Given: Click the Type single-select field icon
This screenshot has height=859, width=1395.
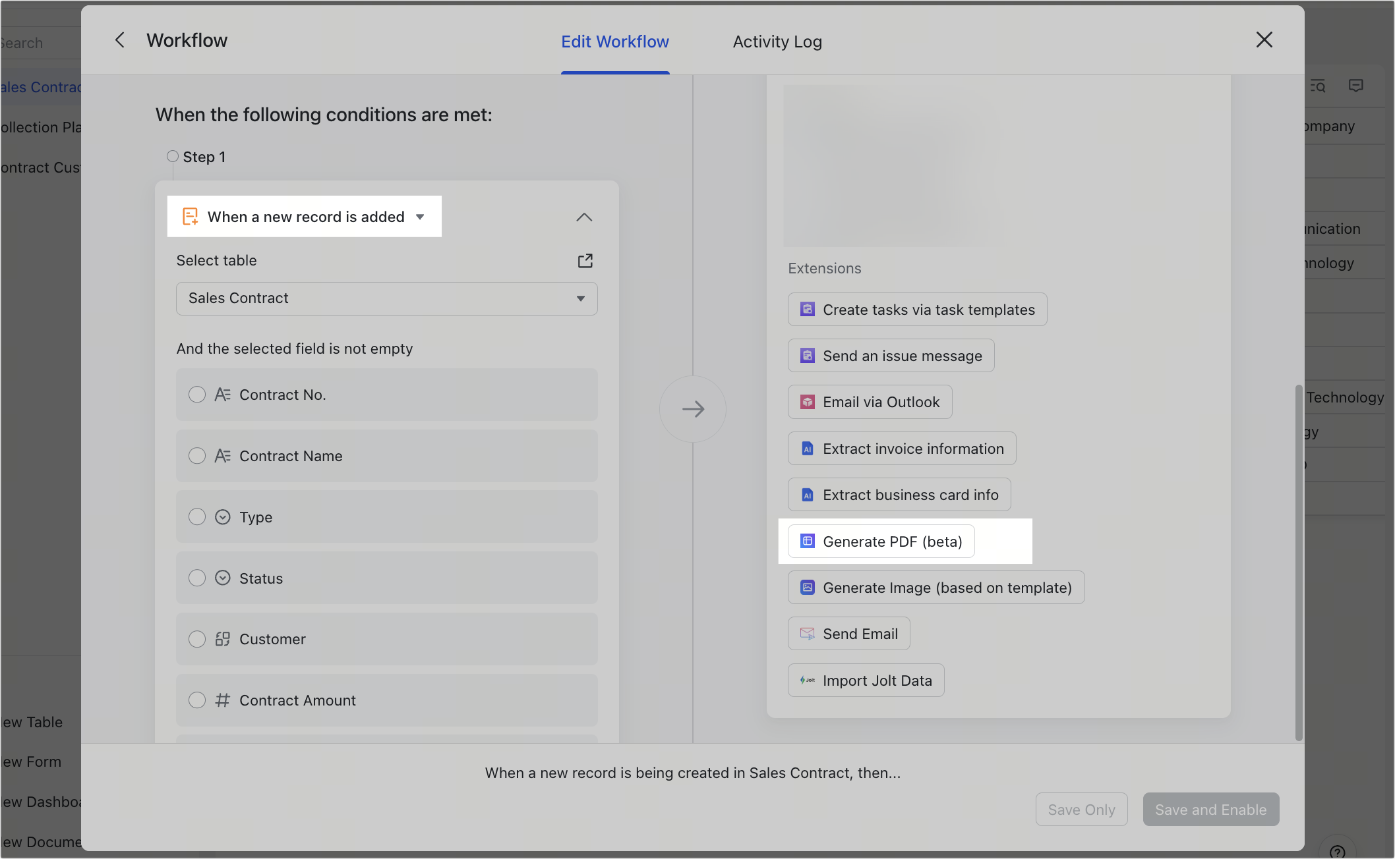Looking at the screenshot, I should coord(222,517).
